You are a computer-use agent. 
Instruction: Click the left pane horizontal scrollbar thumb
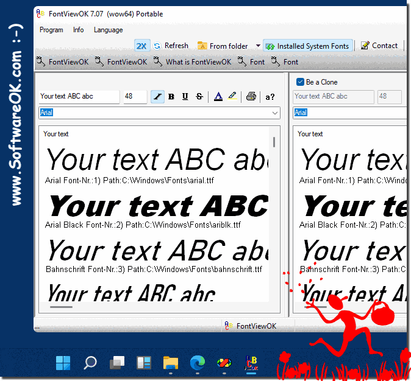(61, 307)
